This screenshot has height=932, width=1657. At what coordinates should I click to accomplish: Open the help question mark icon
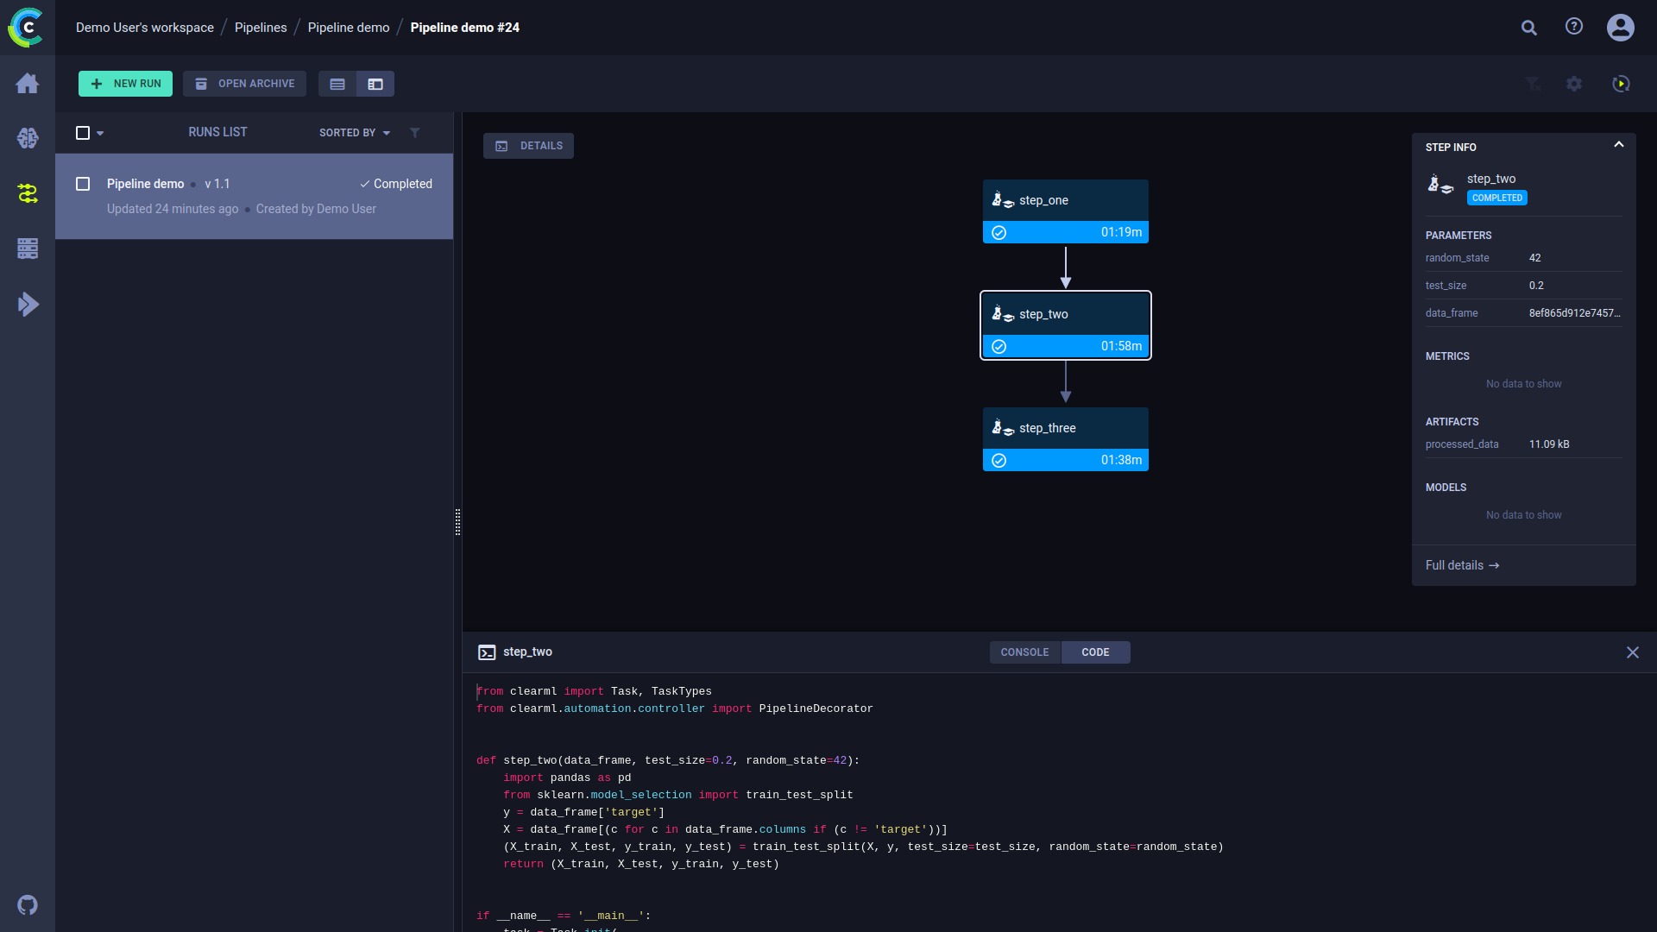[1574, 27]
